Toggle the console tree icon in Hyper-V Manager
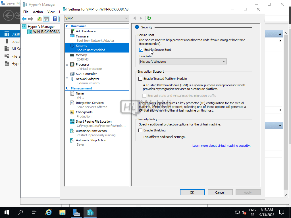 coord(46,19)
